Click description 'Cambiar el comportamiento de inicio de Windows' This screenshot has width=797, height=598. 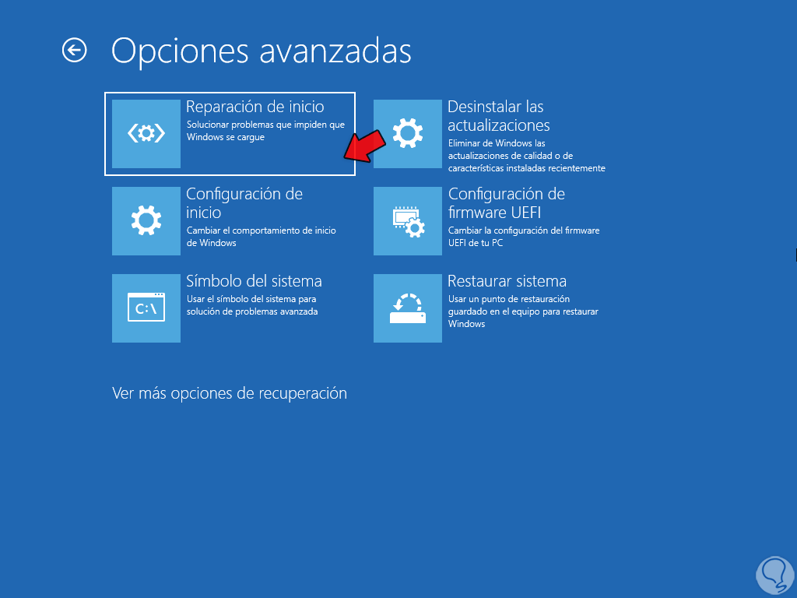point(262,237)
